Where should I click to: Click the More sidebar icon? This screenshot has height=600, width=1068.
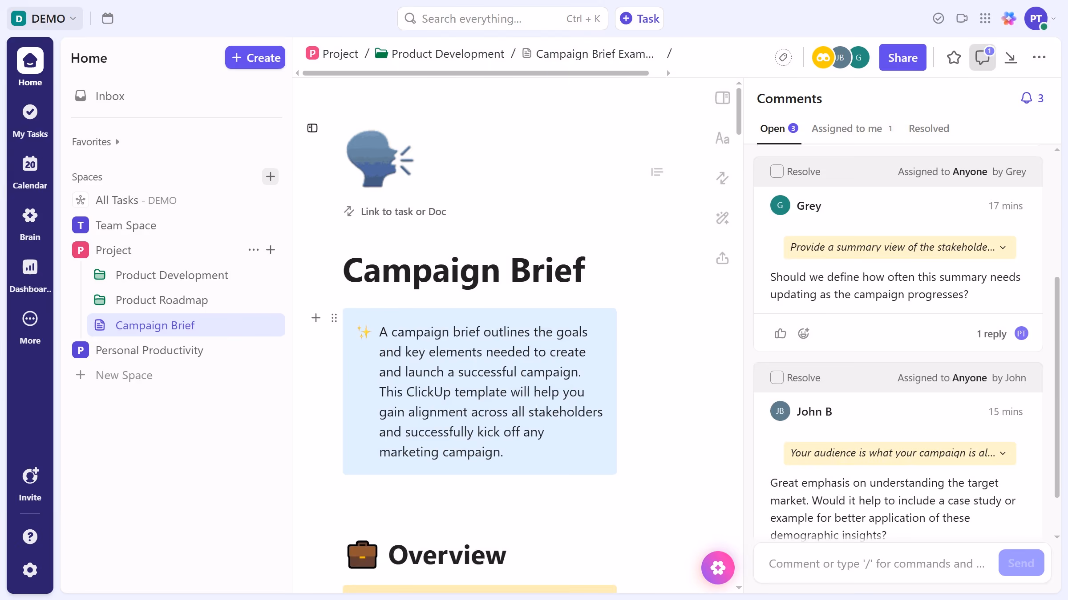(30, 327)
